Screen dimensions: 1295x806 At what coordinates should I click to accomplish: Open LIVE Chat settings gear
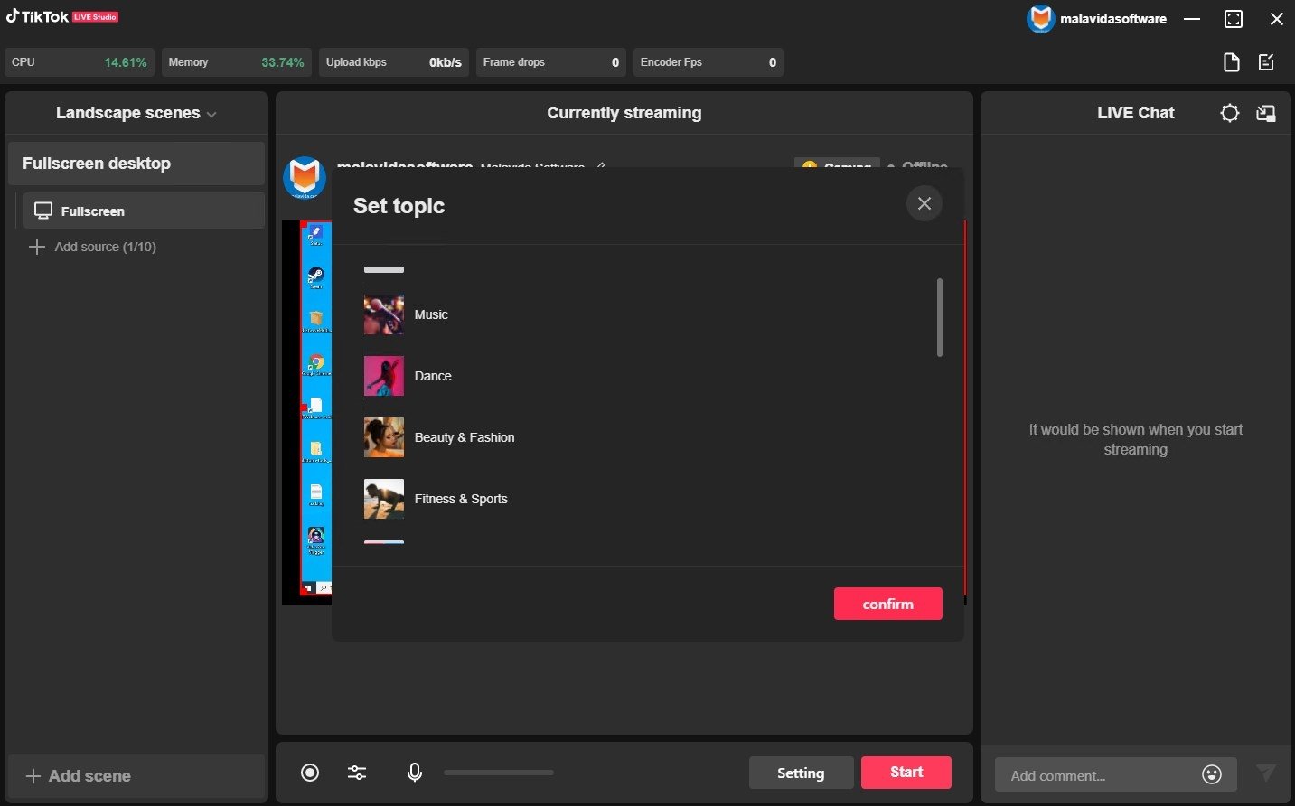(x=1229, y=113)
